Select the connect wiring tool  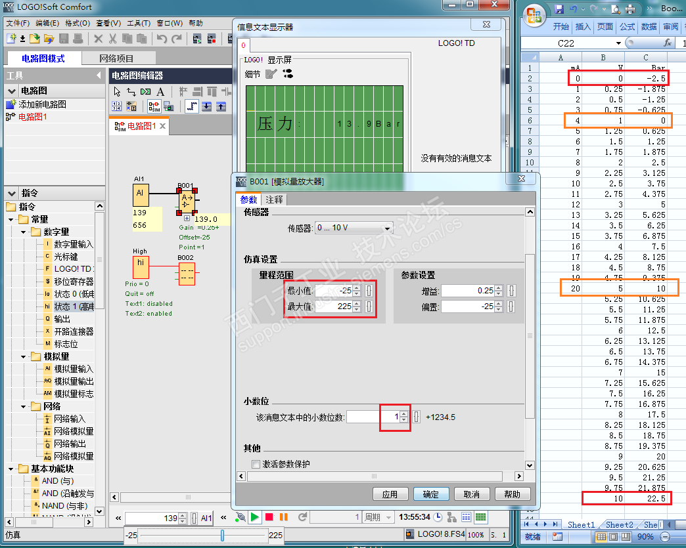tap(131, 92)
